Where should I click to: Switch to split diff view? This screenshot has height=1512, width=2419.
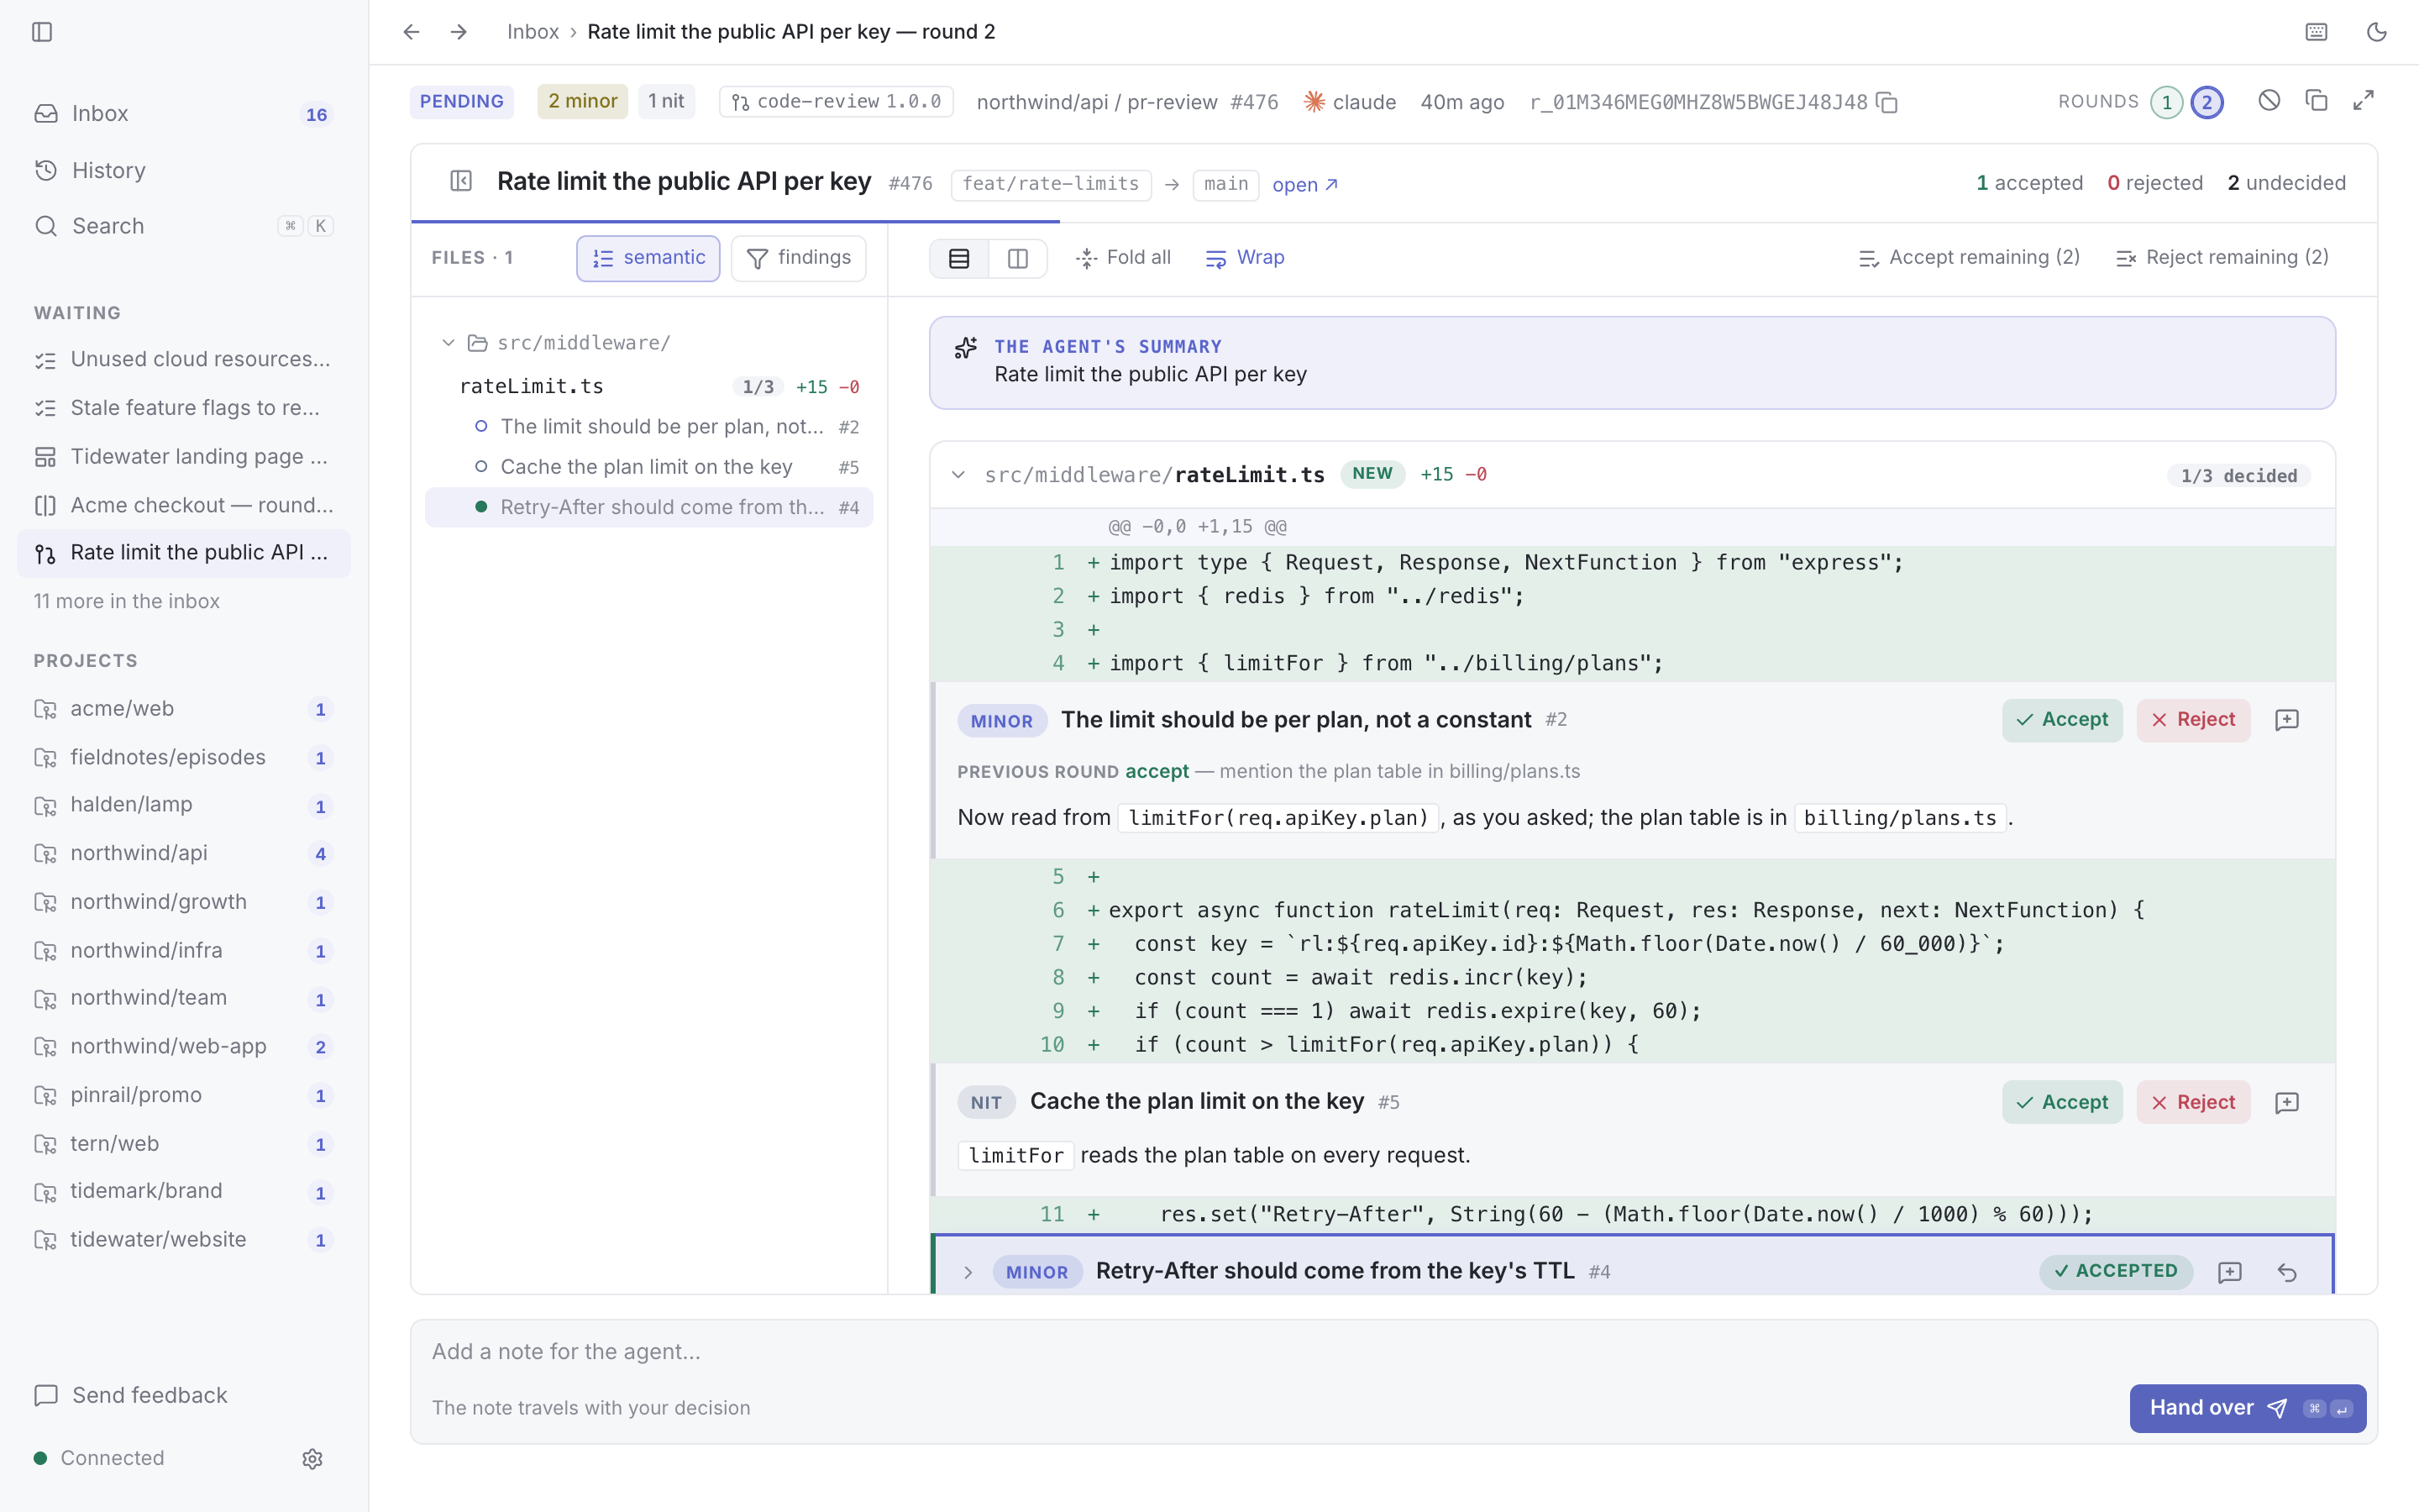[x=1018, y=258]
